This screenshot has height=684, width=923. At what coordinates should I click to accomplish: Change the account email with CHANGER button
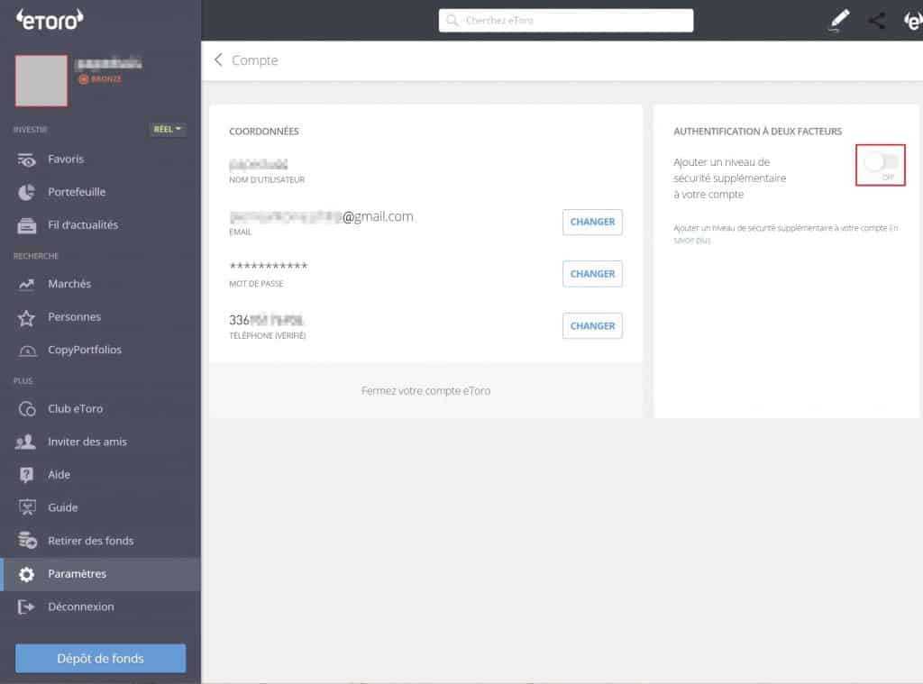[x=592, y=222]
